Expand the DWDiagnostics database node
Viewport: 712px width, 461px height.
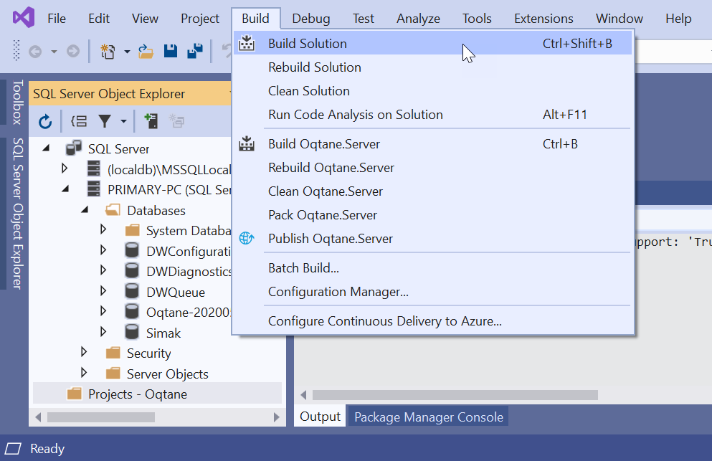(103, 270)
